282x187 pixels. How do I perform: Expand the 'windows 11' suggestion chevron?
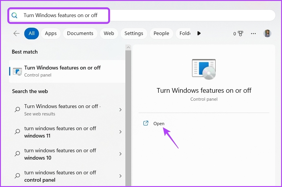click(x=120, y=132)
